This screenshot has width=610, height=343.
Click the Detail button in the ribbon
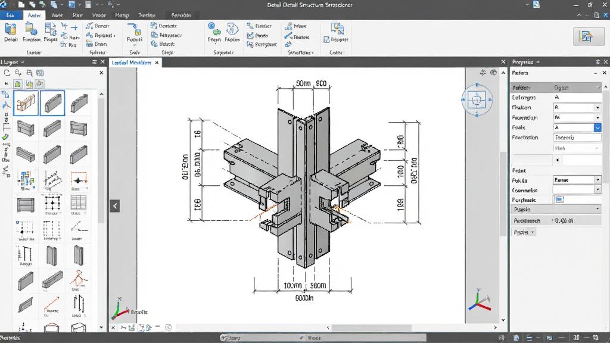click(11, 32)
